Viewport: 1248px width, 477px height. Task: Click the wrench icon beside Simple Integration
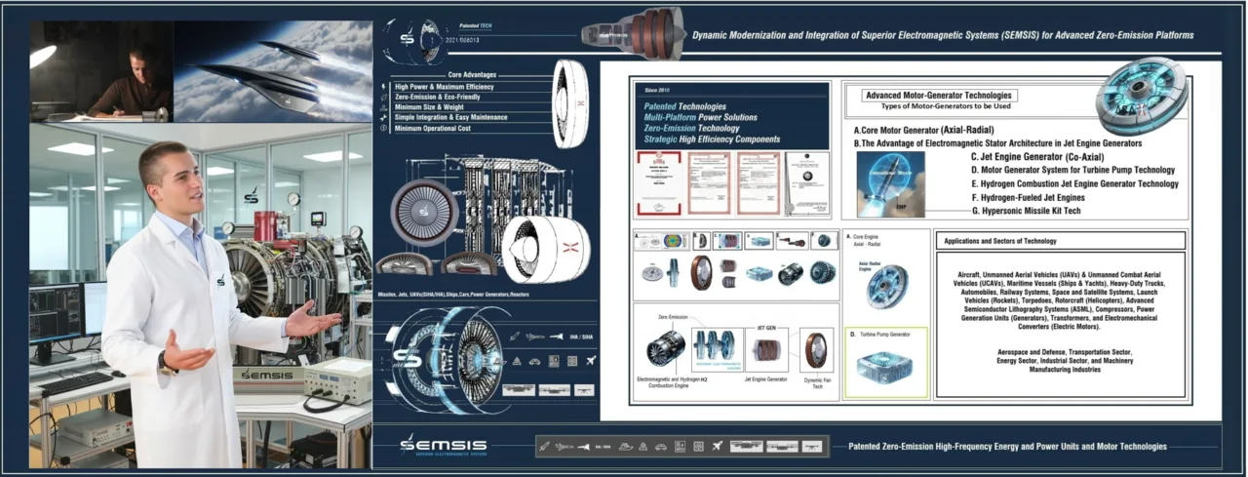click(x=383, y=118)
